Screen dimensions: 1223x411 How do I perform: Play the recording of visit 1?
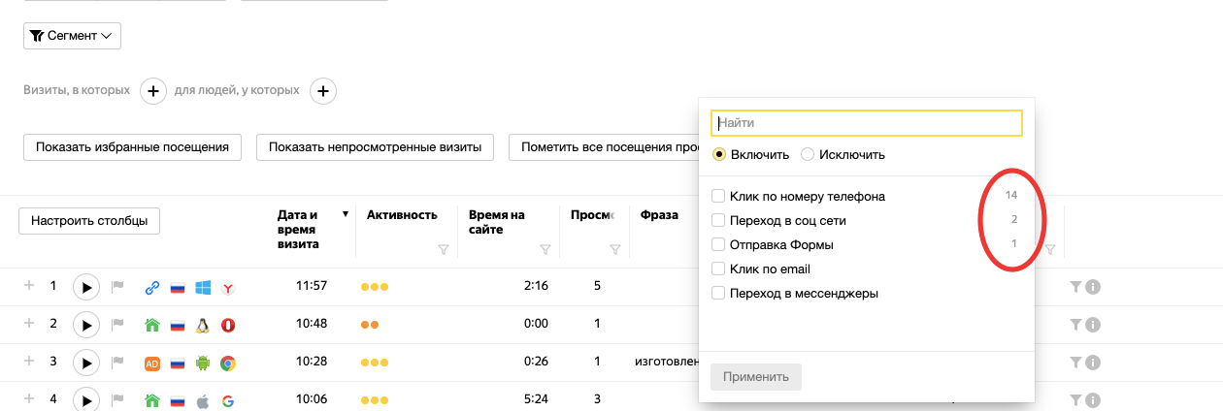86,287
